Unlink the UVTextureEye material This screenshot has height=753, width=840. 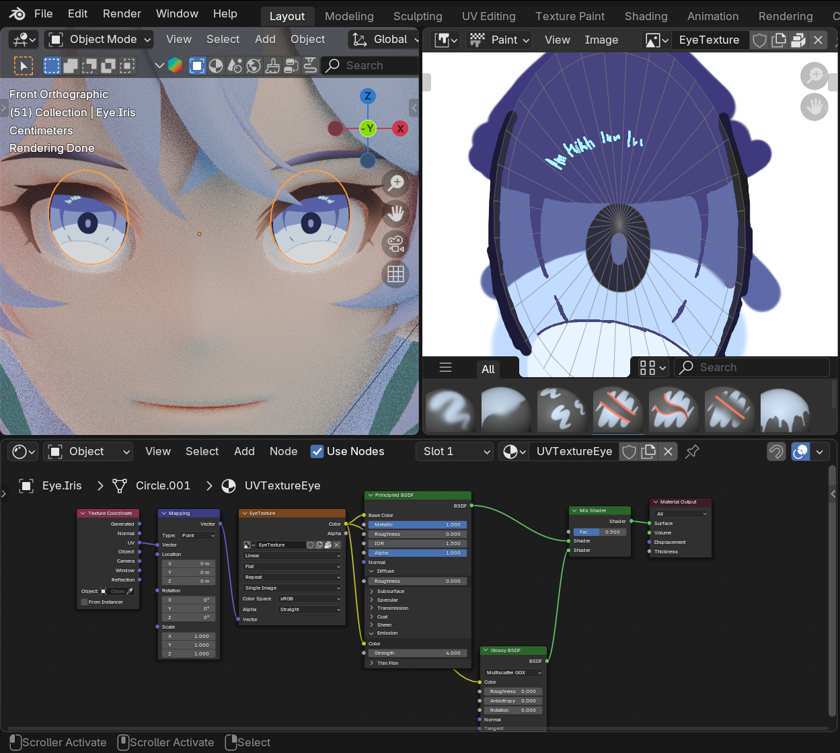point(668,452)
